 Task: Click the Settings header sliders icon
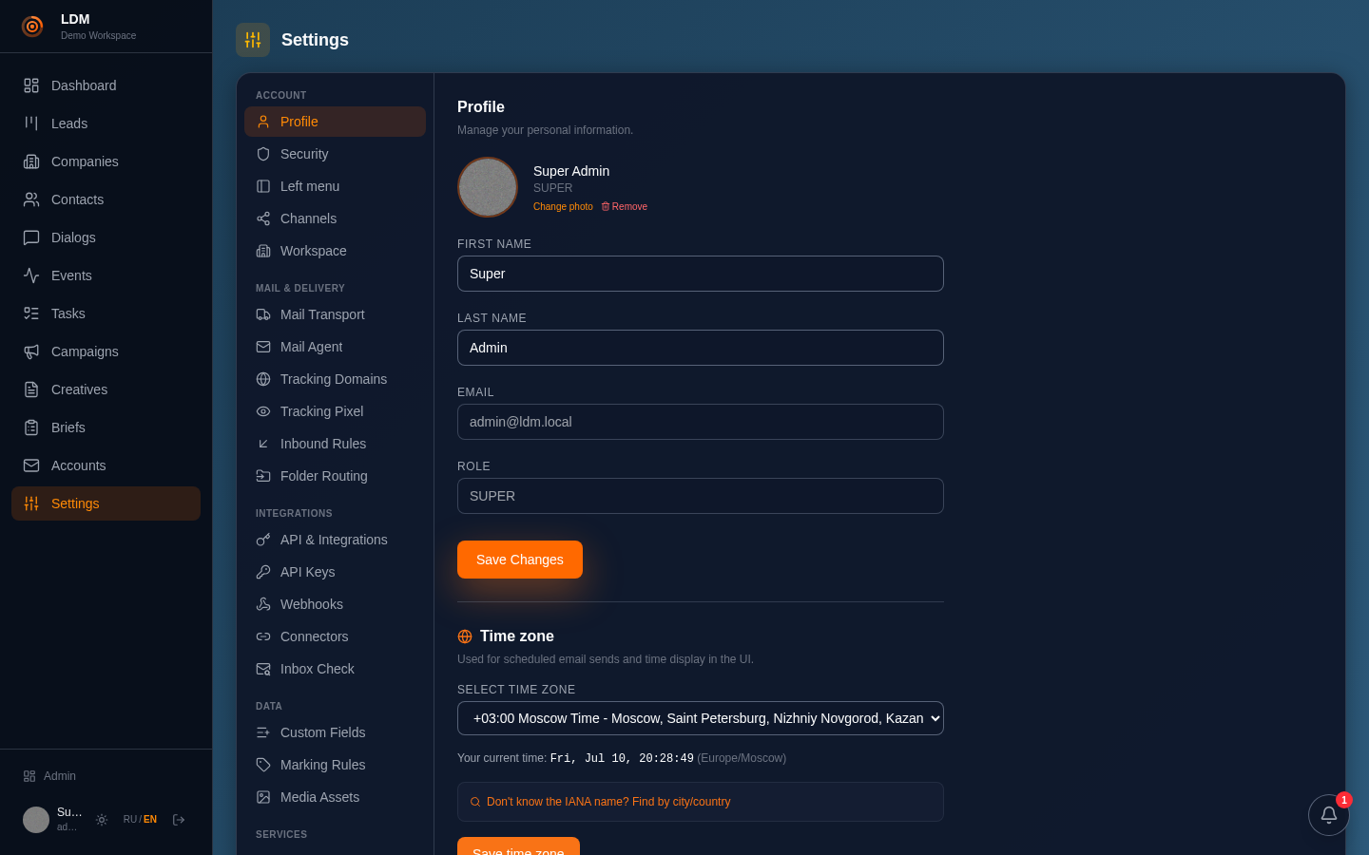coord(253,40)
